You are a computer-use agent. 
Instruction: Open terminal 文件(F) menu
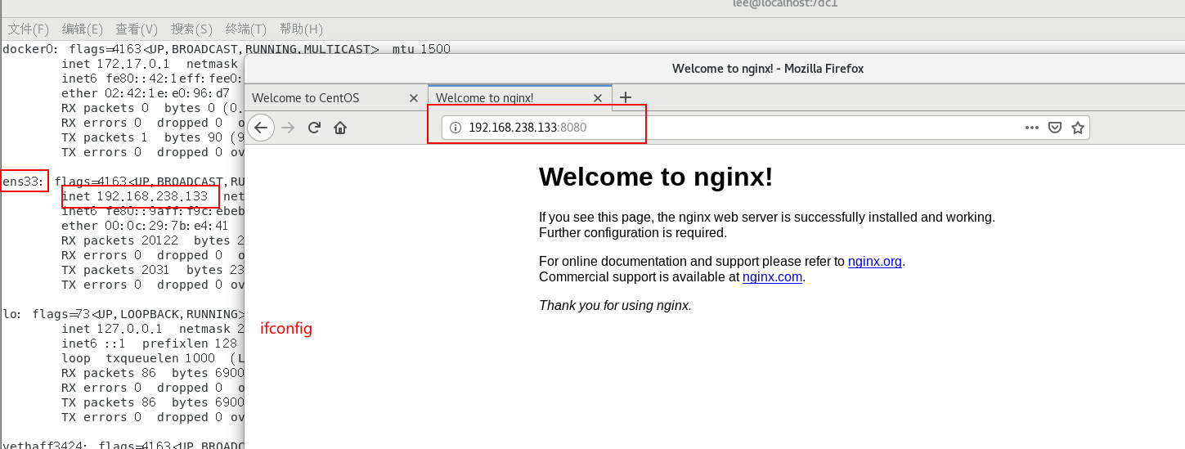(29, 29)
